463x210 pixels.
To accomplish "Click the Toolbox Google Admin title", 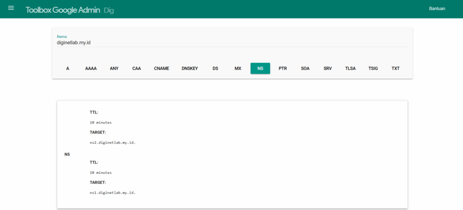I will (x=63, y=10).
